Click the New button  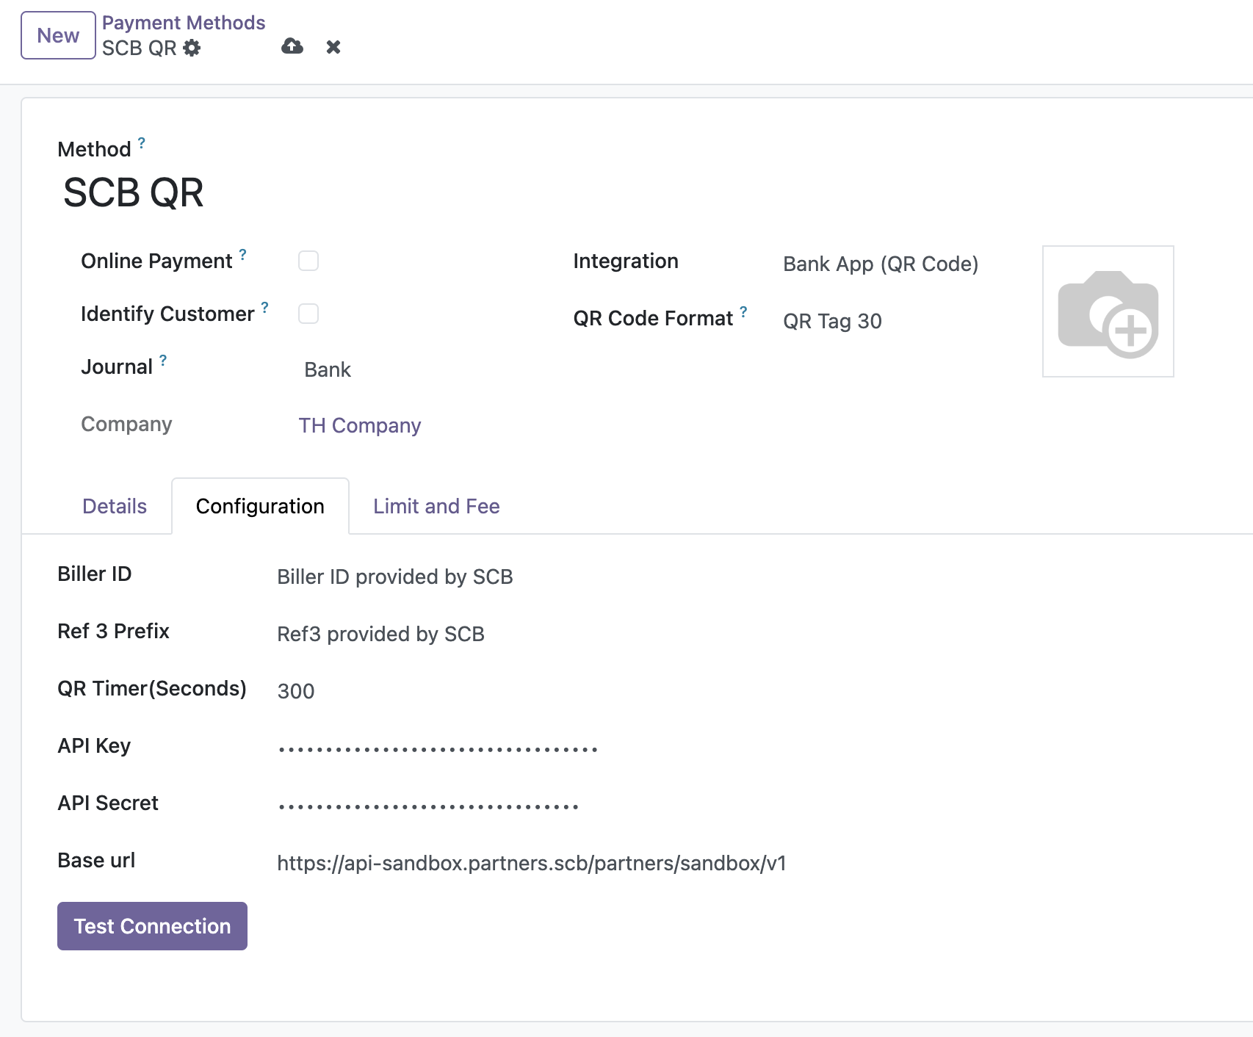(58, 35)
